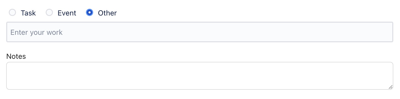Click the 'Task' label text
Screen dimensions: 400x99
(x=28, y=13)
